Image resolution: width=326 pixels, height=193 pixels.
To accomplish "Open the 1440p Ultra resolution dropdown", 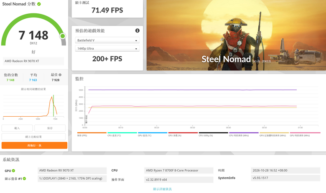I will tap(107, 48).
